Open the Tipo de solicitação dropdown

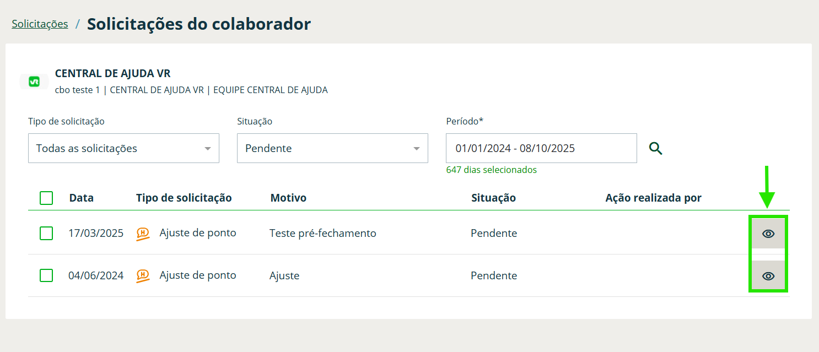tap(123, 148)
